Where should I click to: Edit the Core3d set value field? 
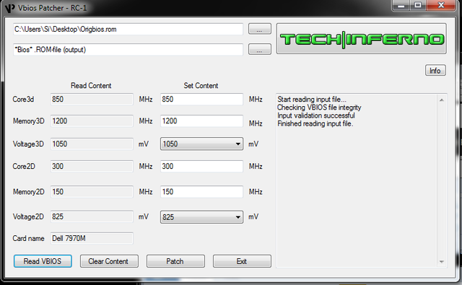(202, 100)
